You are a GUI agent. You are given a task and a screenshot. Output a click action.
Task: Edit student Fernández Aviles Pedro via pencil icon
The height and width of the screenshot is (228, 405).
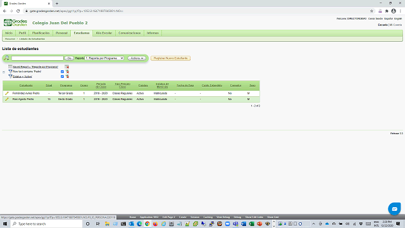pos(7,93)
